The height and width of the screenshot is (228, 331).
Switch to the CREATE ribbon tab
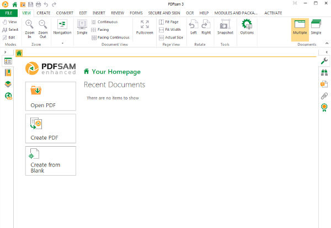[x=44, y=13]
